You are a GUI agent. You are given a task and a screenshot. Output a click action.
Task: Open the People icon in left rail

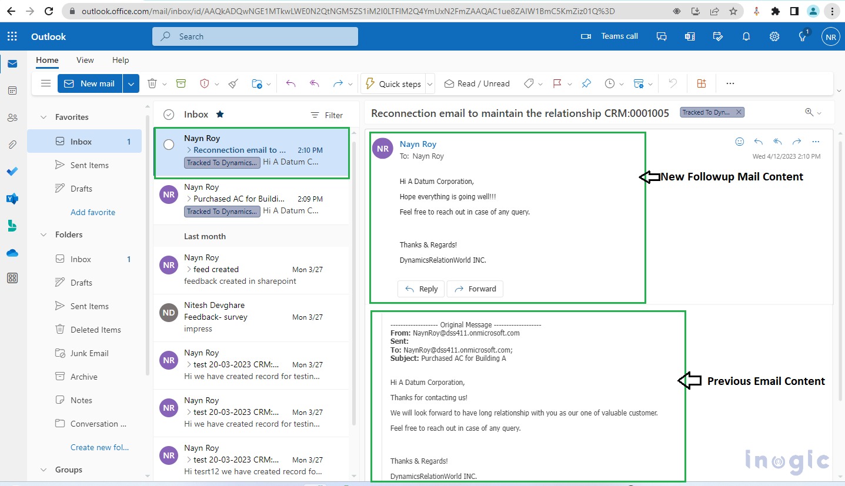coord(12,118)
